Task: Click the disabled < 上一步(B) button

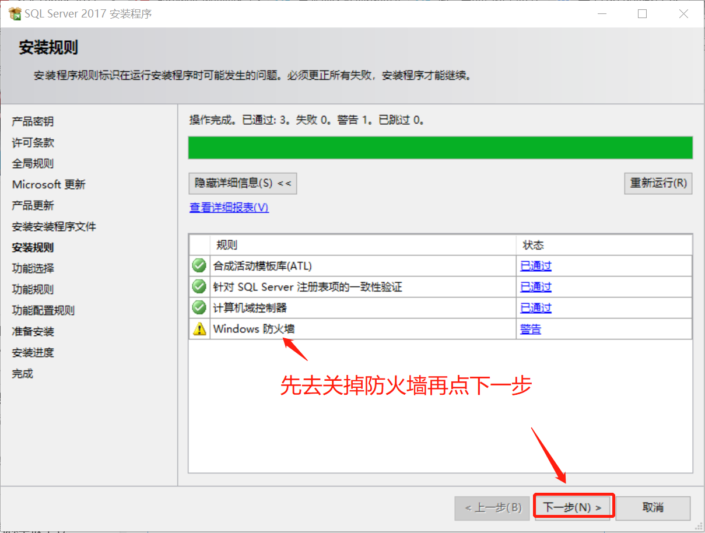Action: pyautogui.click(x=493, y=508)
